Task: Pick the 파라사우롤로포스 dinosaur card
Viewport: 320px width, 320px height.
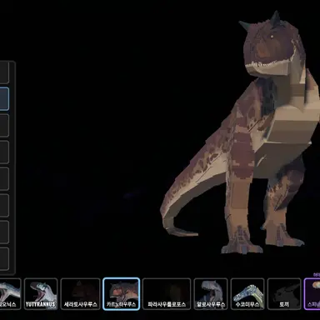Action: click(x=167, y=294)
